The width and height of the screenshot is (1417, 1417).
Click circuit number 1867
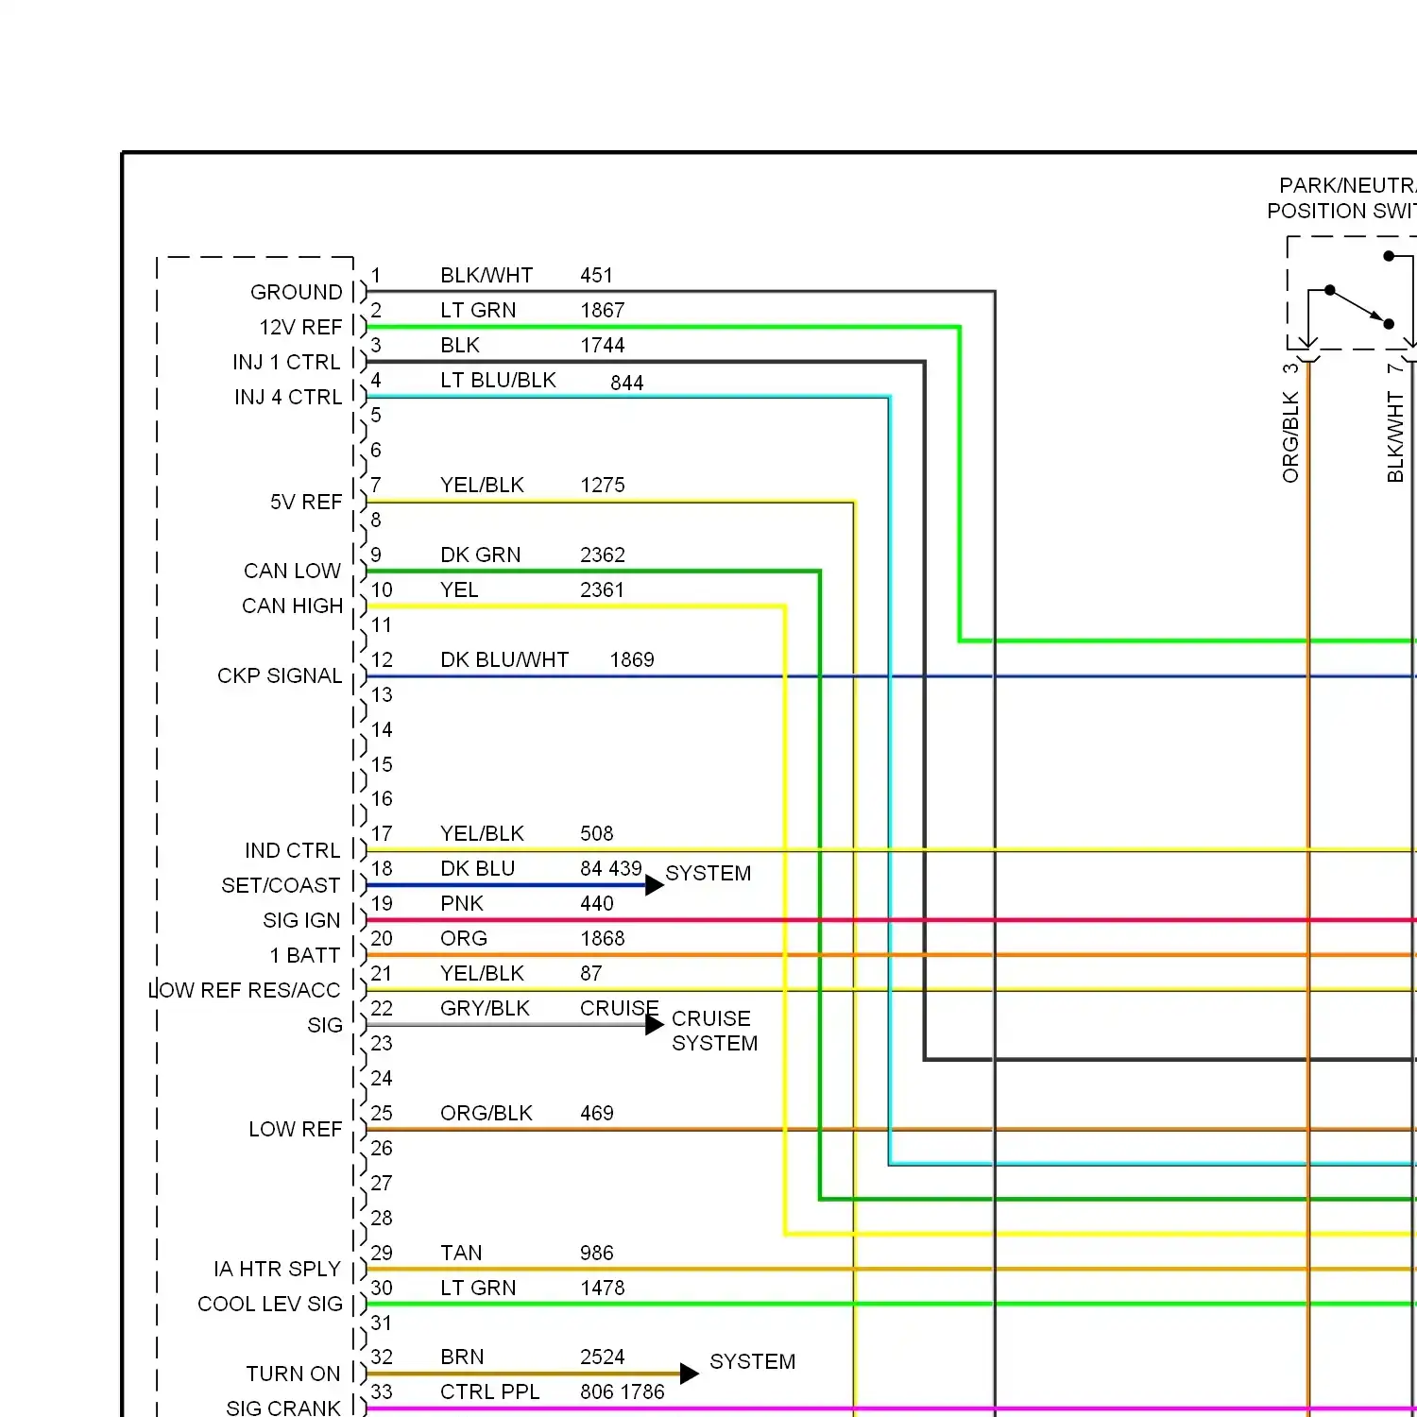603,310
